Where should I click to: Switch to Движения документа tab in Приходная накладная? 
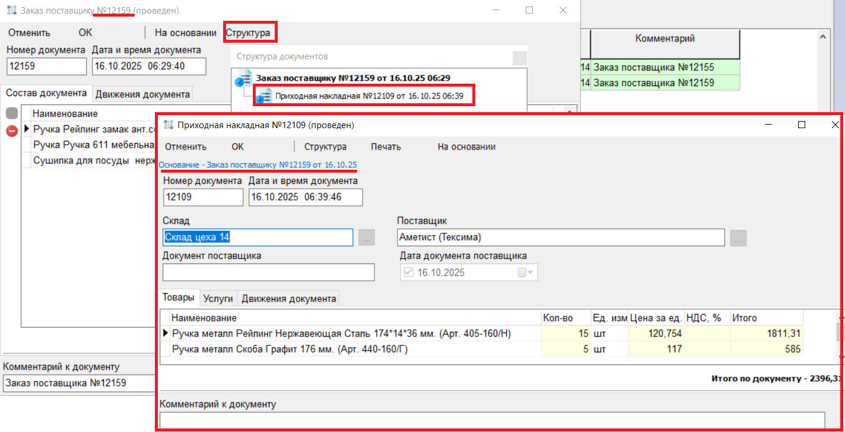tap(288, 298)
